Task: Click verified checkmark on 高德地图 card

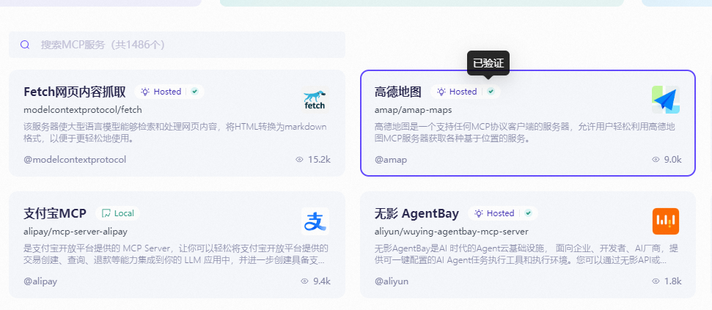Action: 491,92
